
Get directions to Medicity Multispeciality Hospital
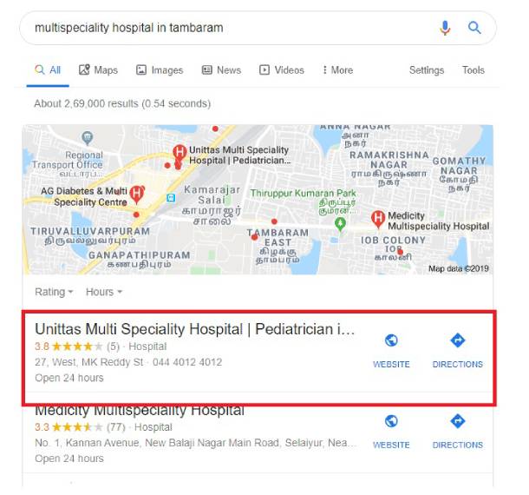tap(458, 421)
